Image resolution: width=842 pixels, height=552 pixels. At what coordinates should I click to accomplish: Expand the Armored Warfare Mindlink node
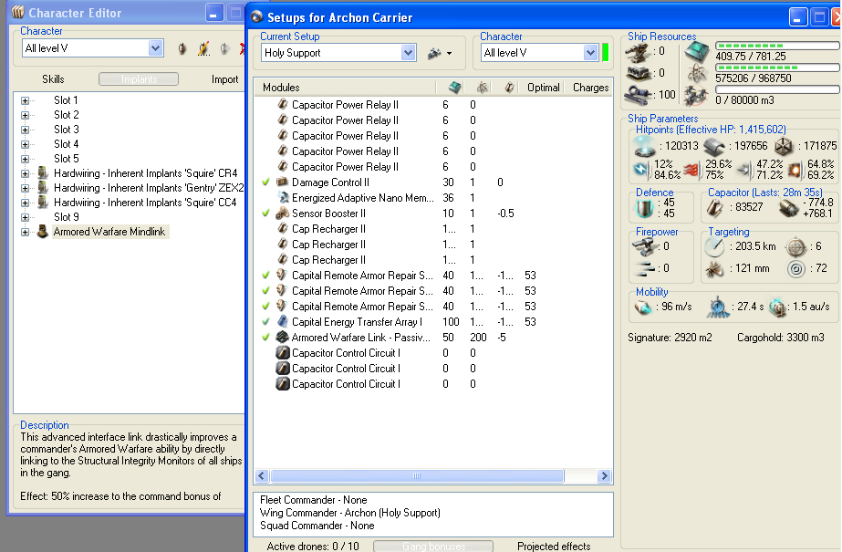(x=25, y=232)
